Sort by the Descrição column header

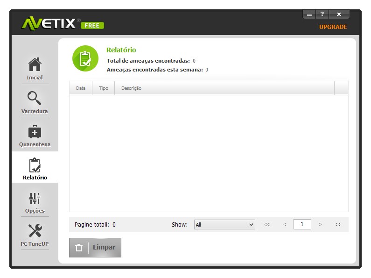[x=224, y=88]
